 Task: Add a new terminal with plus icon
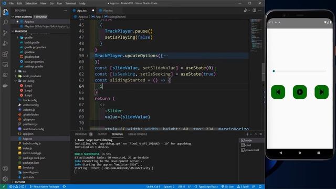point(247,134)
